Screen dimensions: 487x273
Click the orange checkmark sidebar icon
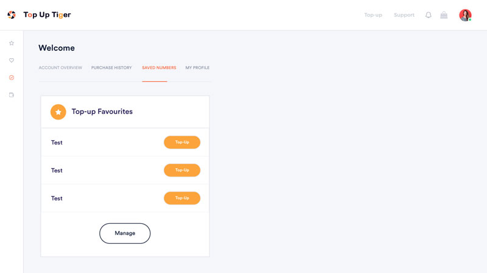point(12,78)
